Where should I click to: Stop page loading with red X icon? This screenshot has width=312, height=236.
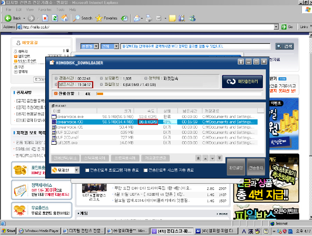point(45,18)
